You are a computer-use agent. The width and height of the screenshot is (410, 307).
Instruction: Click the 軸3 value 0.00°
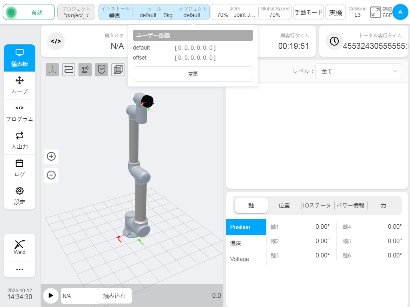322,255
